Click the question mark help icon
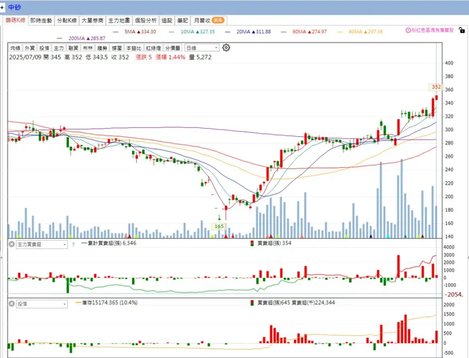This screenshot has height=358, width=469. point(74,245)
